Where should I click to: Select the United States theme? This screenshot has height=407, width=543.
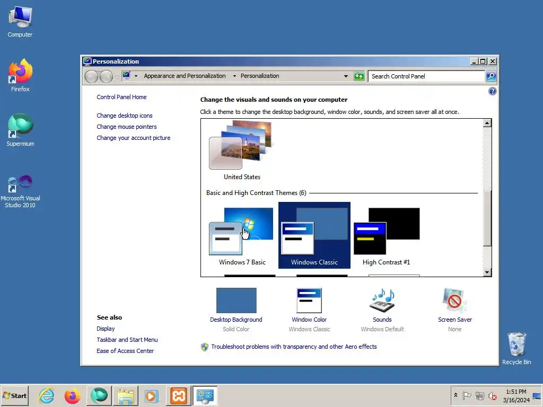tap(242, 151)
